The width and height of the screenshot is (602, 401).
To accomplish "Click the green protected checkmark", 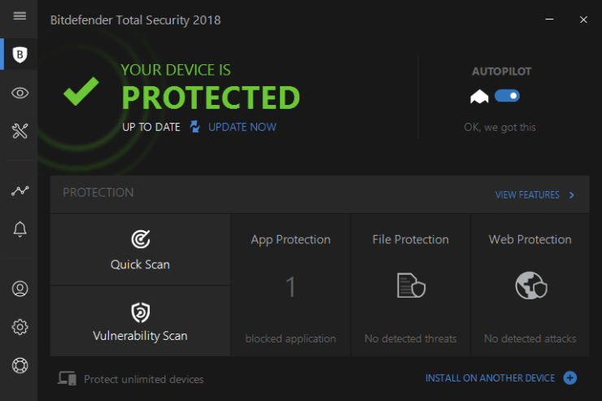I will point(81,91).
